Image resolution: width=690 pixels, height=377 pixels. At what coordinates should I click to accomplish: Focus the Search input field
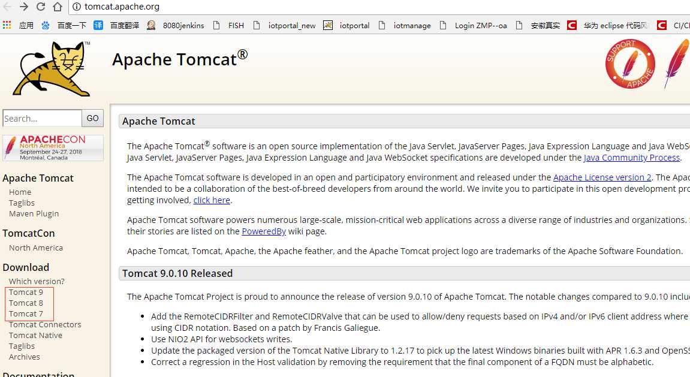coord(42,118)
